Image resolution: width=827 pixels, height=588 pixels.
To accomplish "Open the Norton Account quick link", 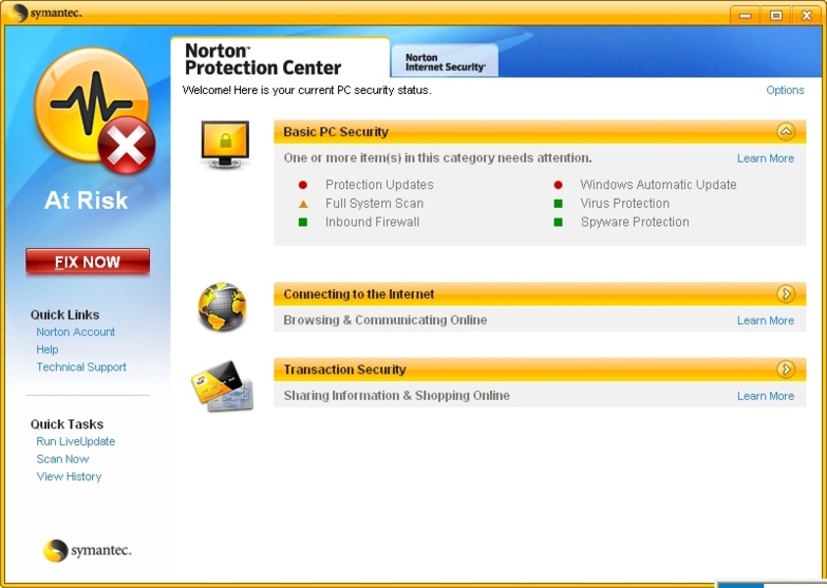I will (x=75, y=332).
